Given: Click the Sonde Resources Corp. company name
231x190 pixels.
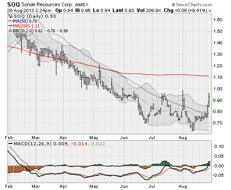Looking at the screenshot, I should tap(47, 4).
